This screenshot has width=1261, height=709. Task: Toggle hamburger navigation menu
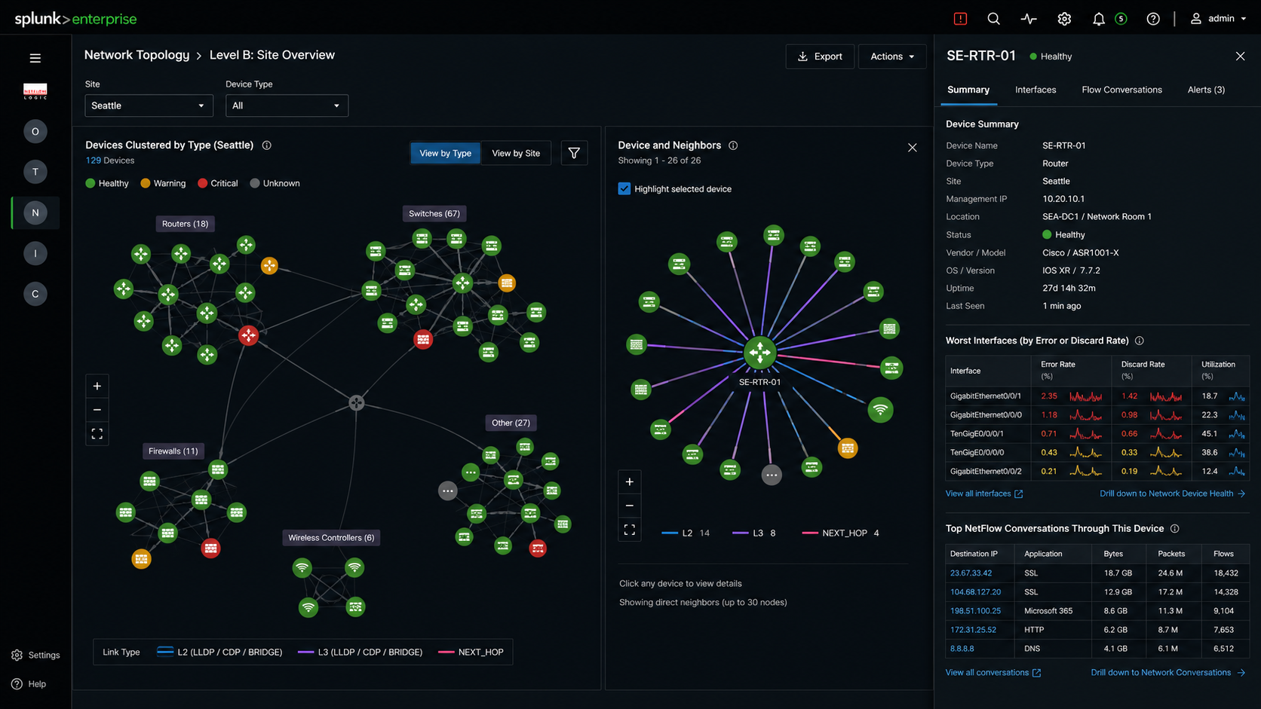pyautogui.click(x=35, y=58)
